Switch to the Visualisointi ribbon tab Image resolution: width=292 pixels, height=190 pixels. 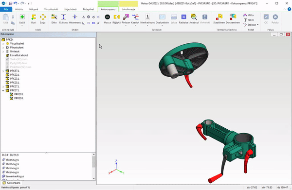click(x=51, y=9)
